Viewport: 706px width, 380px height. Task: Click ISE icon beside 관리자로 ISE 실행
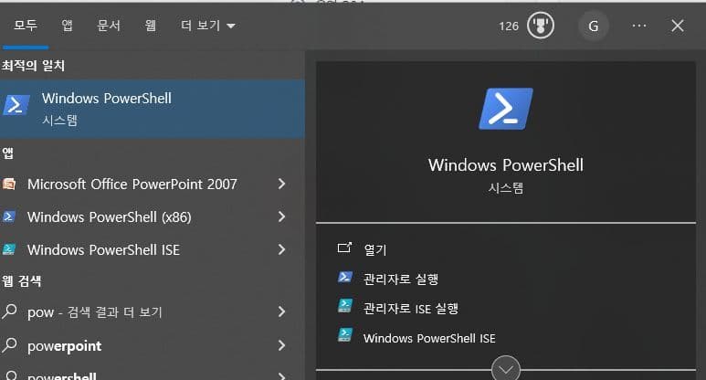coord(345,306)
